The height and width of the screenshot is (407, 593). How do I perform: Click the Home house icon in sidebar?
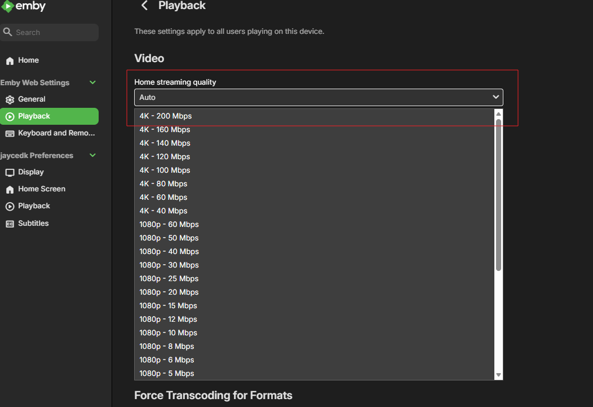10,60
